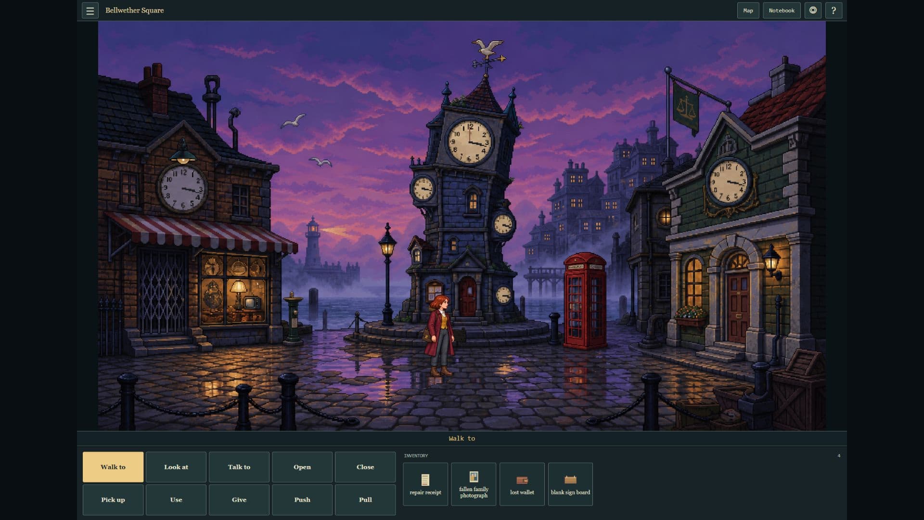The image size is (924, 520).
Task: Select the Use verb
Action: click(x=176, y=500)
